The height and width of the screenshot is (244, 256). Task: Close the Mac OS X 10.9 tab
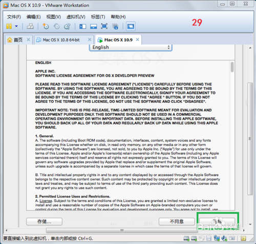point(137,39)
